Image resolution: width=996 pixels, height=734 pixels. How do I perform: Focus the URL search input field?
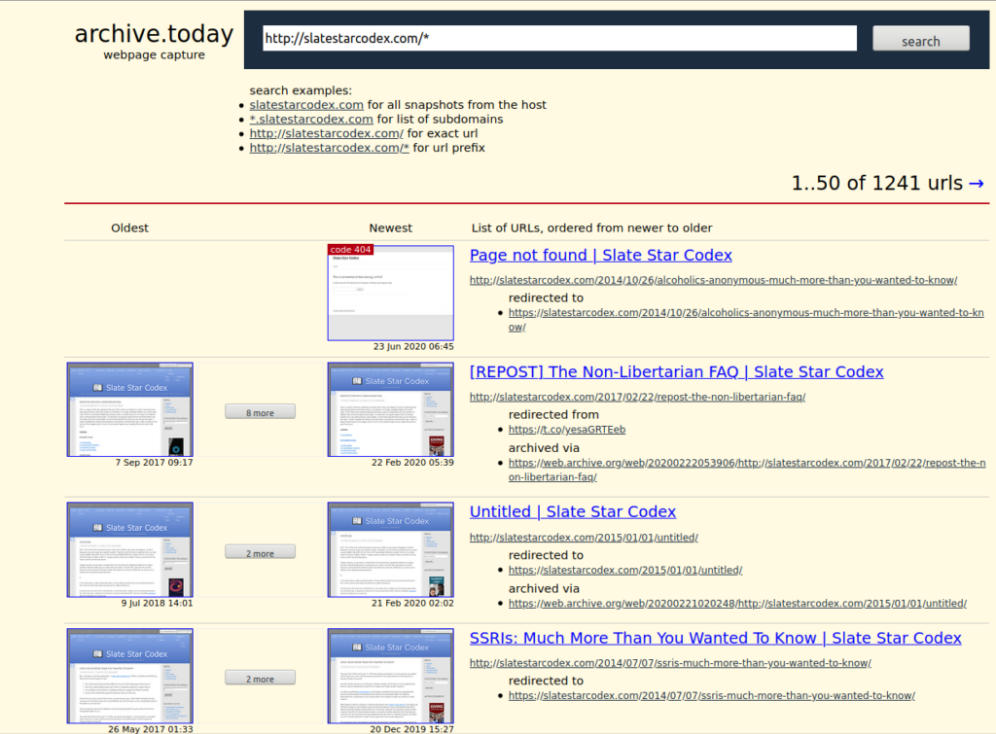tap(559, 38)
